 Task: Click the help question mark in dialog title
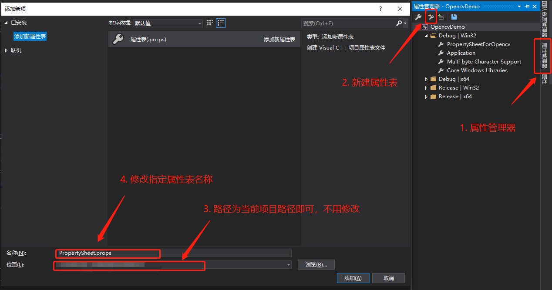point(380,9)
